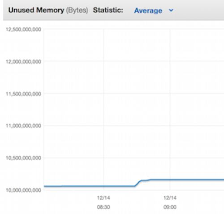
Task: Click the 12,500,000,000 axis label
Action: 23,30
